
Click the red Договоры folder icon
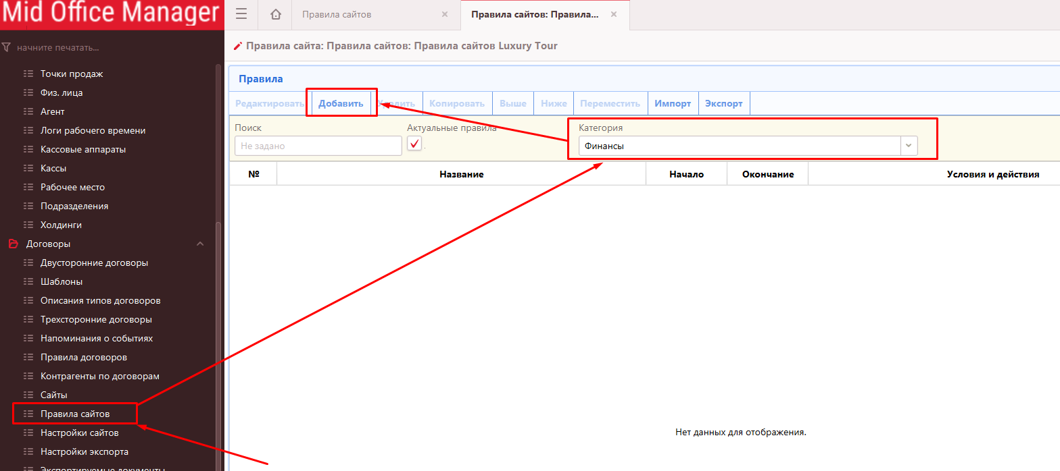point(12,244)
